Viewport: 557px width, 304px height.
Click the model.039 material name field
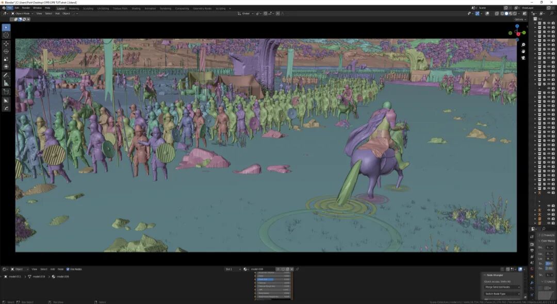pos(262,269)
